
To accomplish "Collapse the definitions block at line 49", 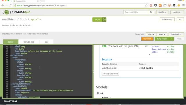I will point(9,55).
